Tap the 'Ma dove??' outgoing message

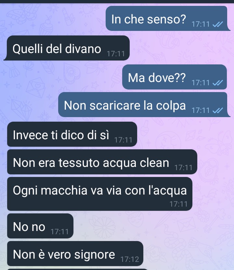[175, 77]
